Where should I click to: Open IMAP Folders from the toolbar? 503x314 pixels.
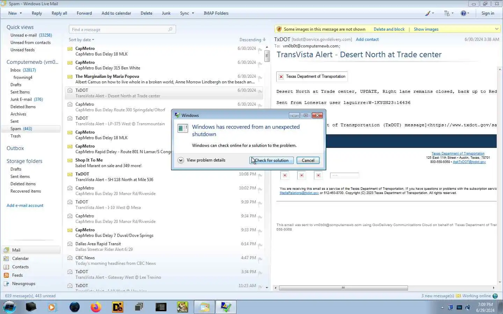(x=216, y=13)
